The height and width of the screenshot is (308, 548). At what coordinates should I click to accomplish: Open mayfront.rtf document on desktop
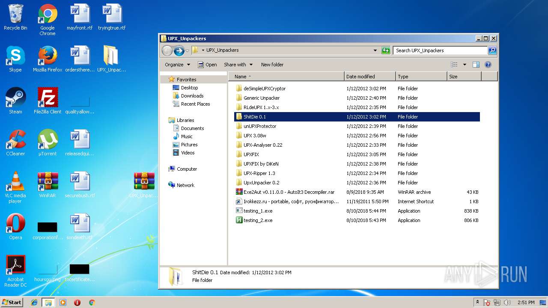pyautogui.click(x=80, y=17)
